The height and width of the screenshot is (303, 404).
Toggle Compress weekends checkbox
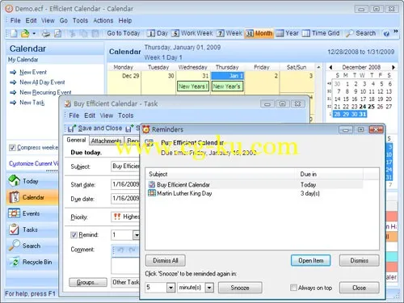click(x=12, y=148)
